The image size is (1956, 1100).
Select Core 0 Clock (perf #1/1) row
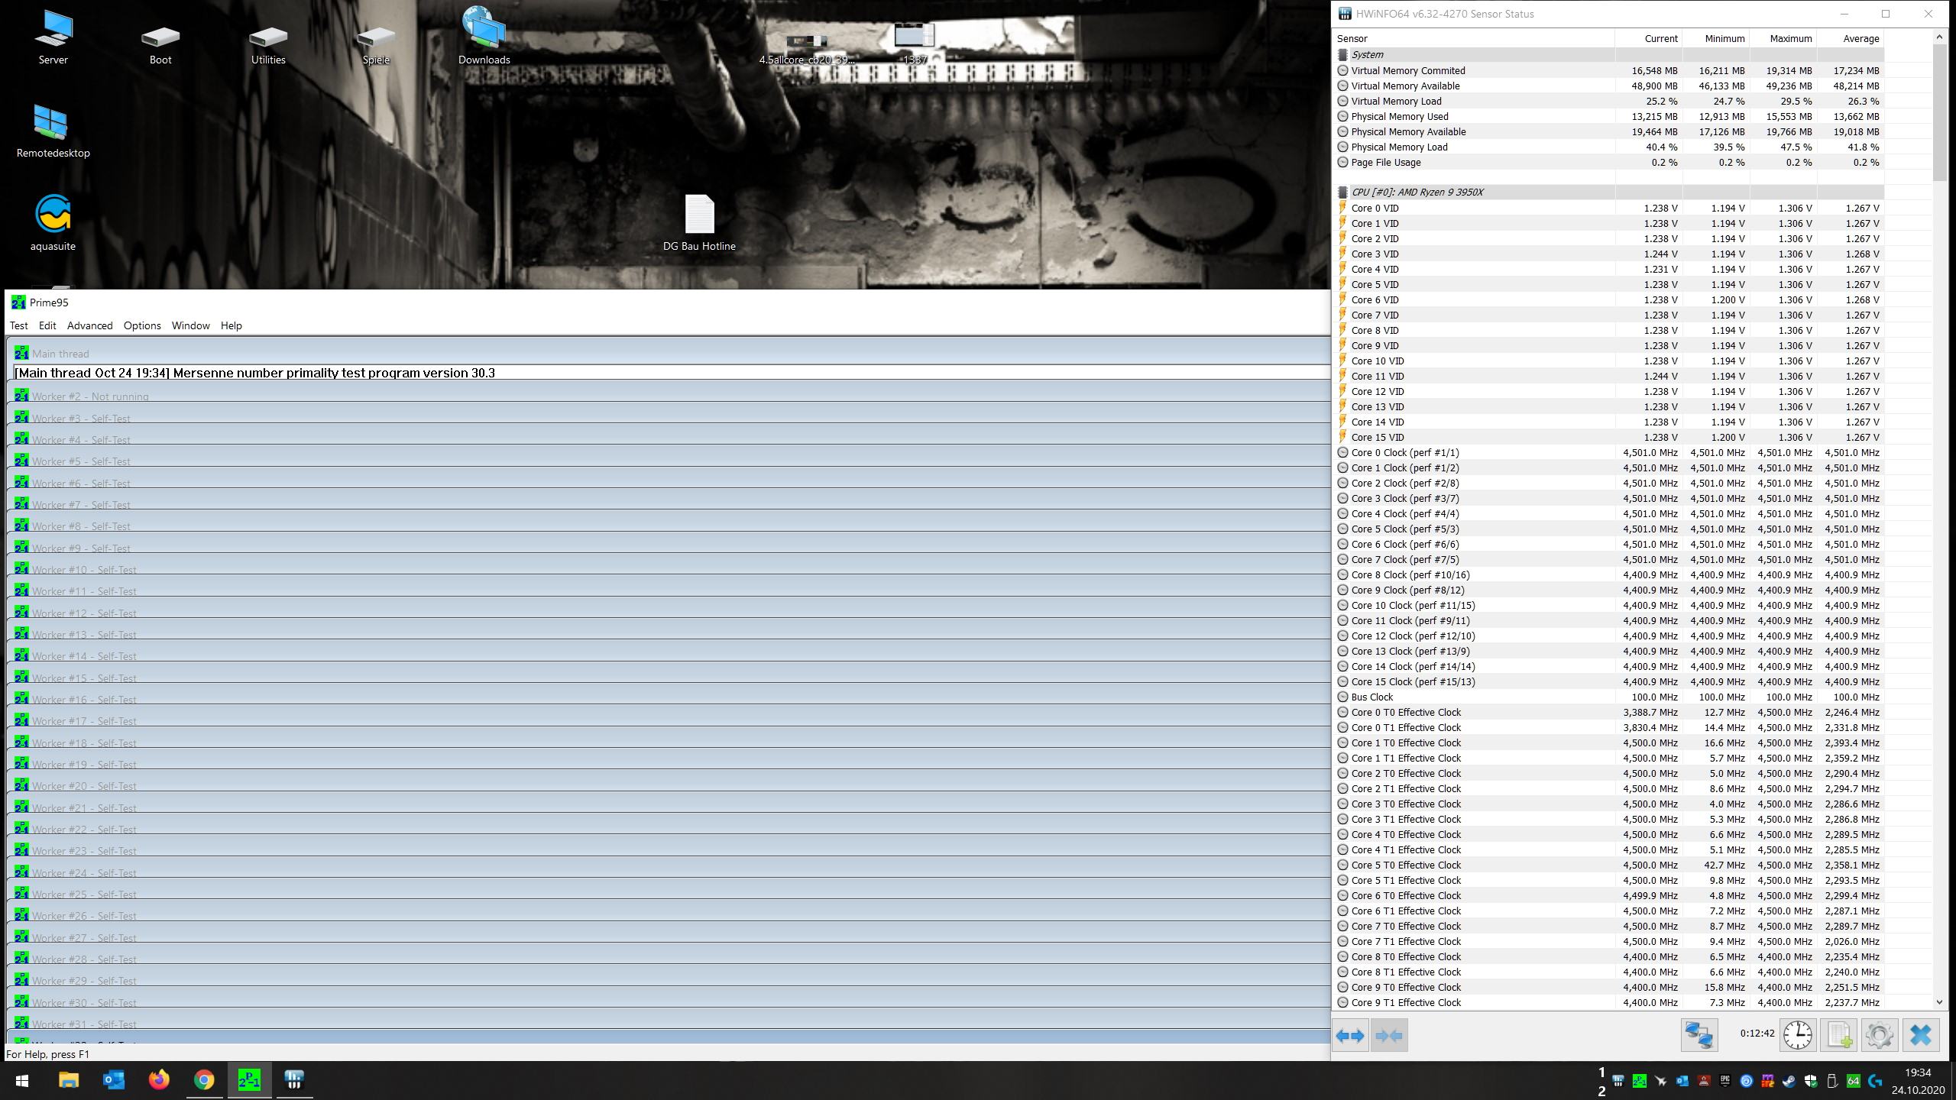click(1608, 452)
